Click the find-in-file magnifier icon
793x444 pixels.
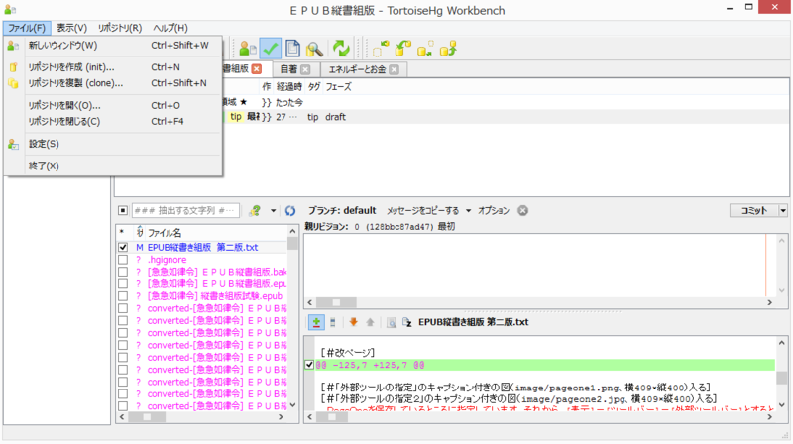click(391, 322)
